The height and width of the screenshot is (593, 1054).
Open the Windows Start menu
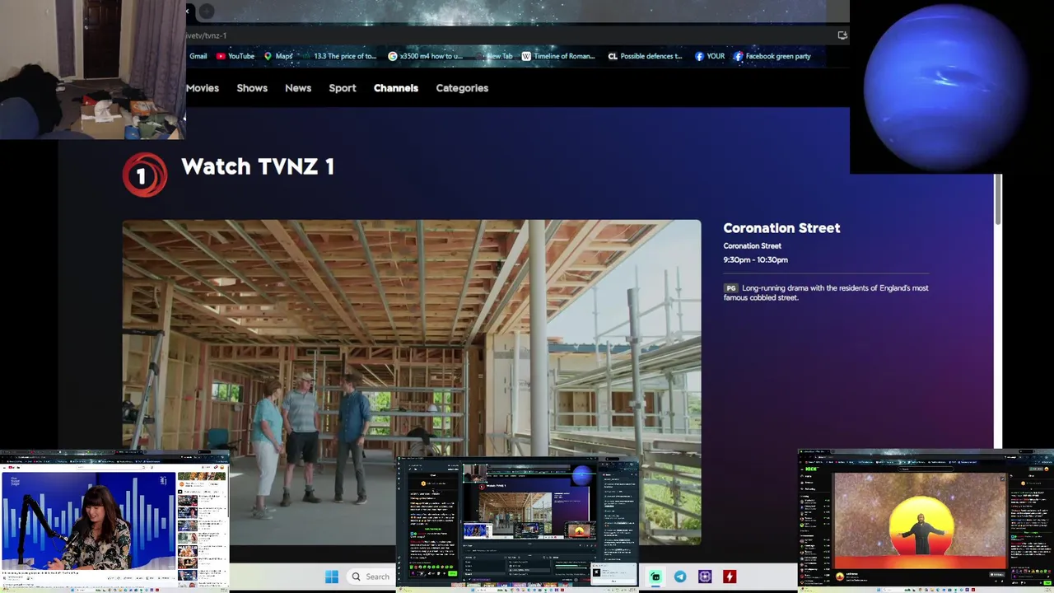[x=332, y=577]
